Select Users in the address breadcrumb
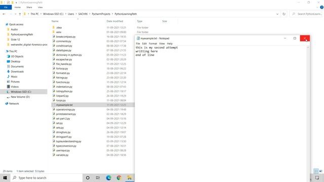324x182 pixels. 71,14
